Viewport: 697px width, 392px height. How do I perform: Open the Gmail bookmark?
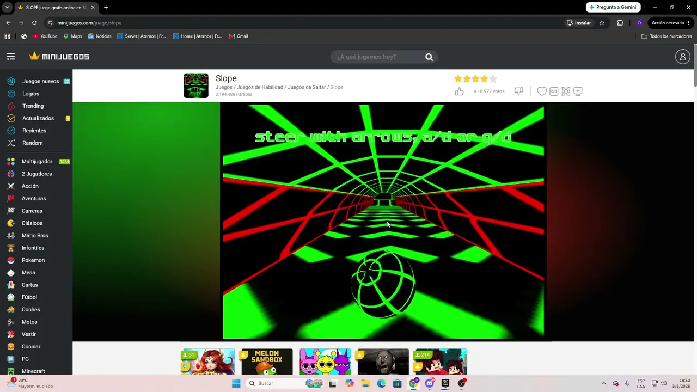(239, 36)
